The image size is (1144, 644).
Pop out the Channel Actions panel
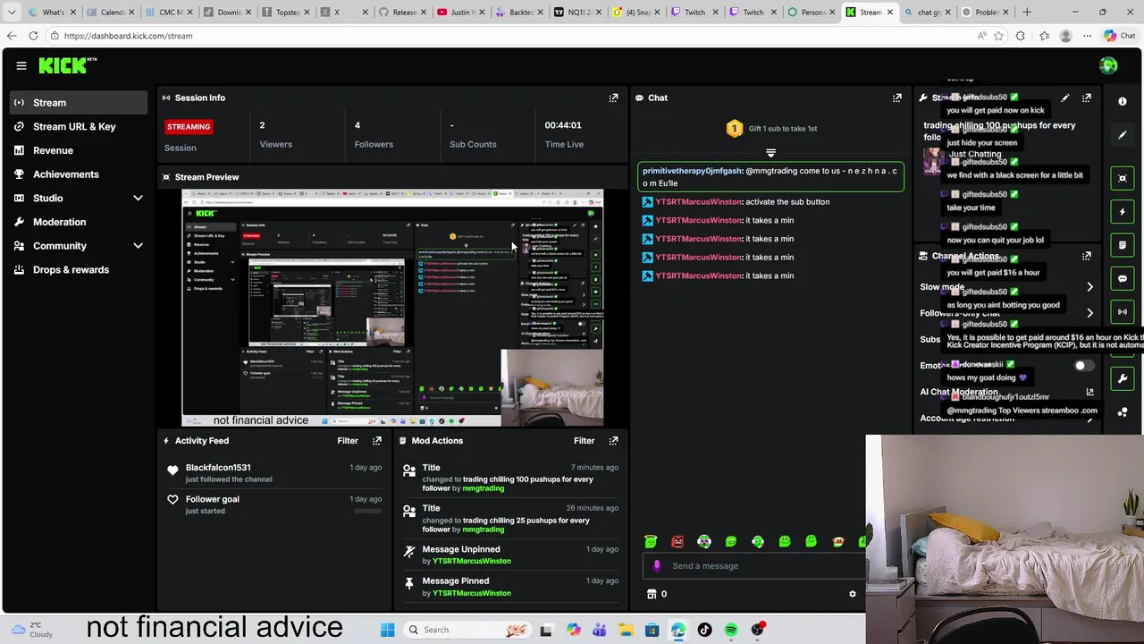[x=1087, y=256]
